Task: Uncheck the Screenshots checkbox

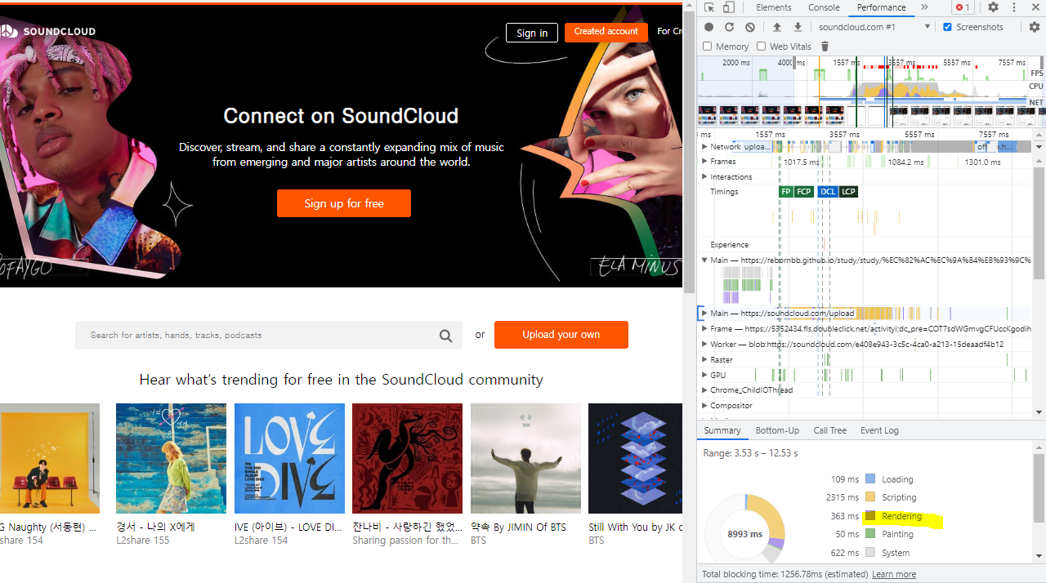Action: (948, 27)
